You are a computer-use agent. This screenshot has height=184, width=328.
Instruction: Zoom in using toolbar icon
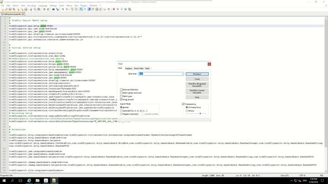click(63, 9)
